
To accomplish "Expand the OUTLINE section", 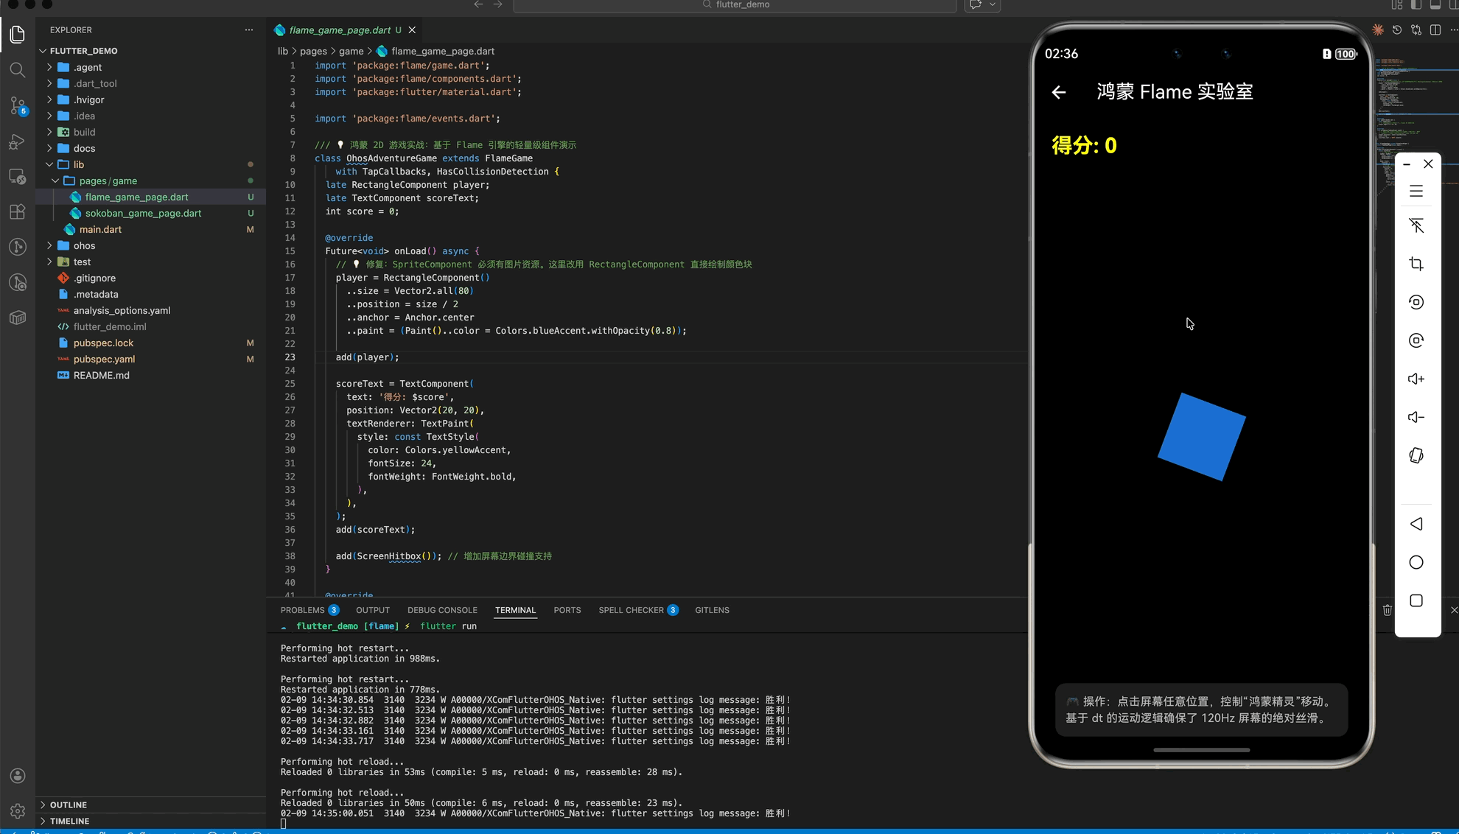I will pos(69,805).
